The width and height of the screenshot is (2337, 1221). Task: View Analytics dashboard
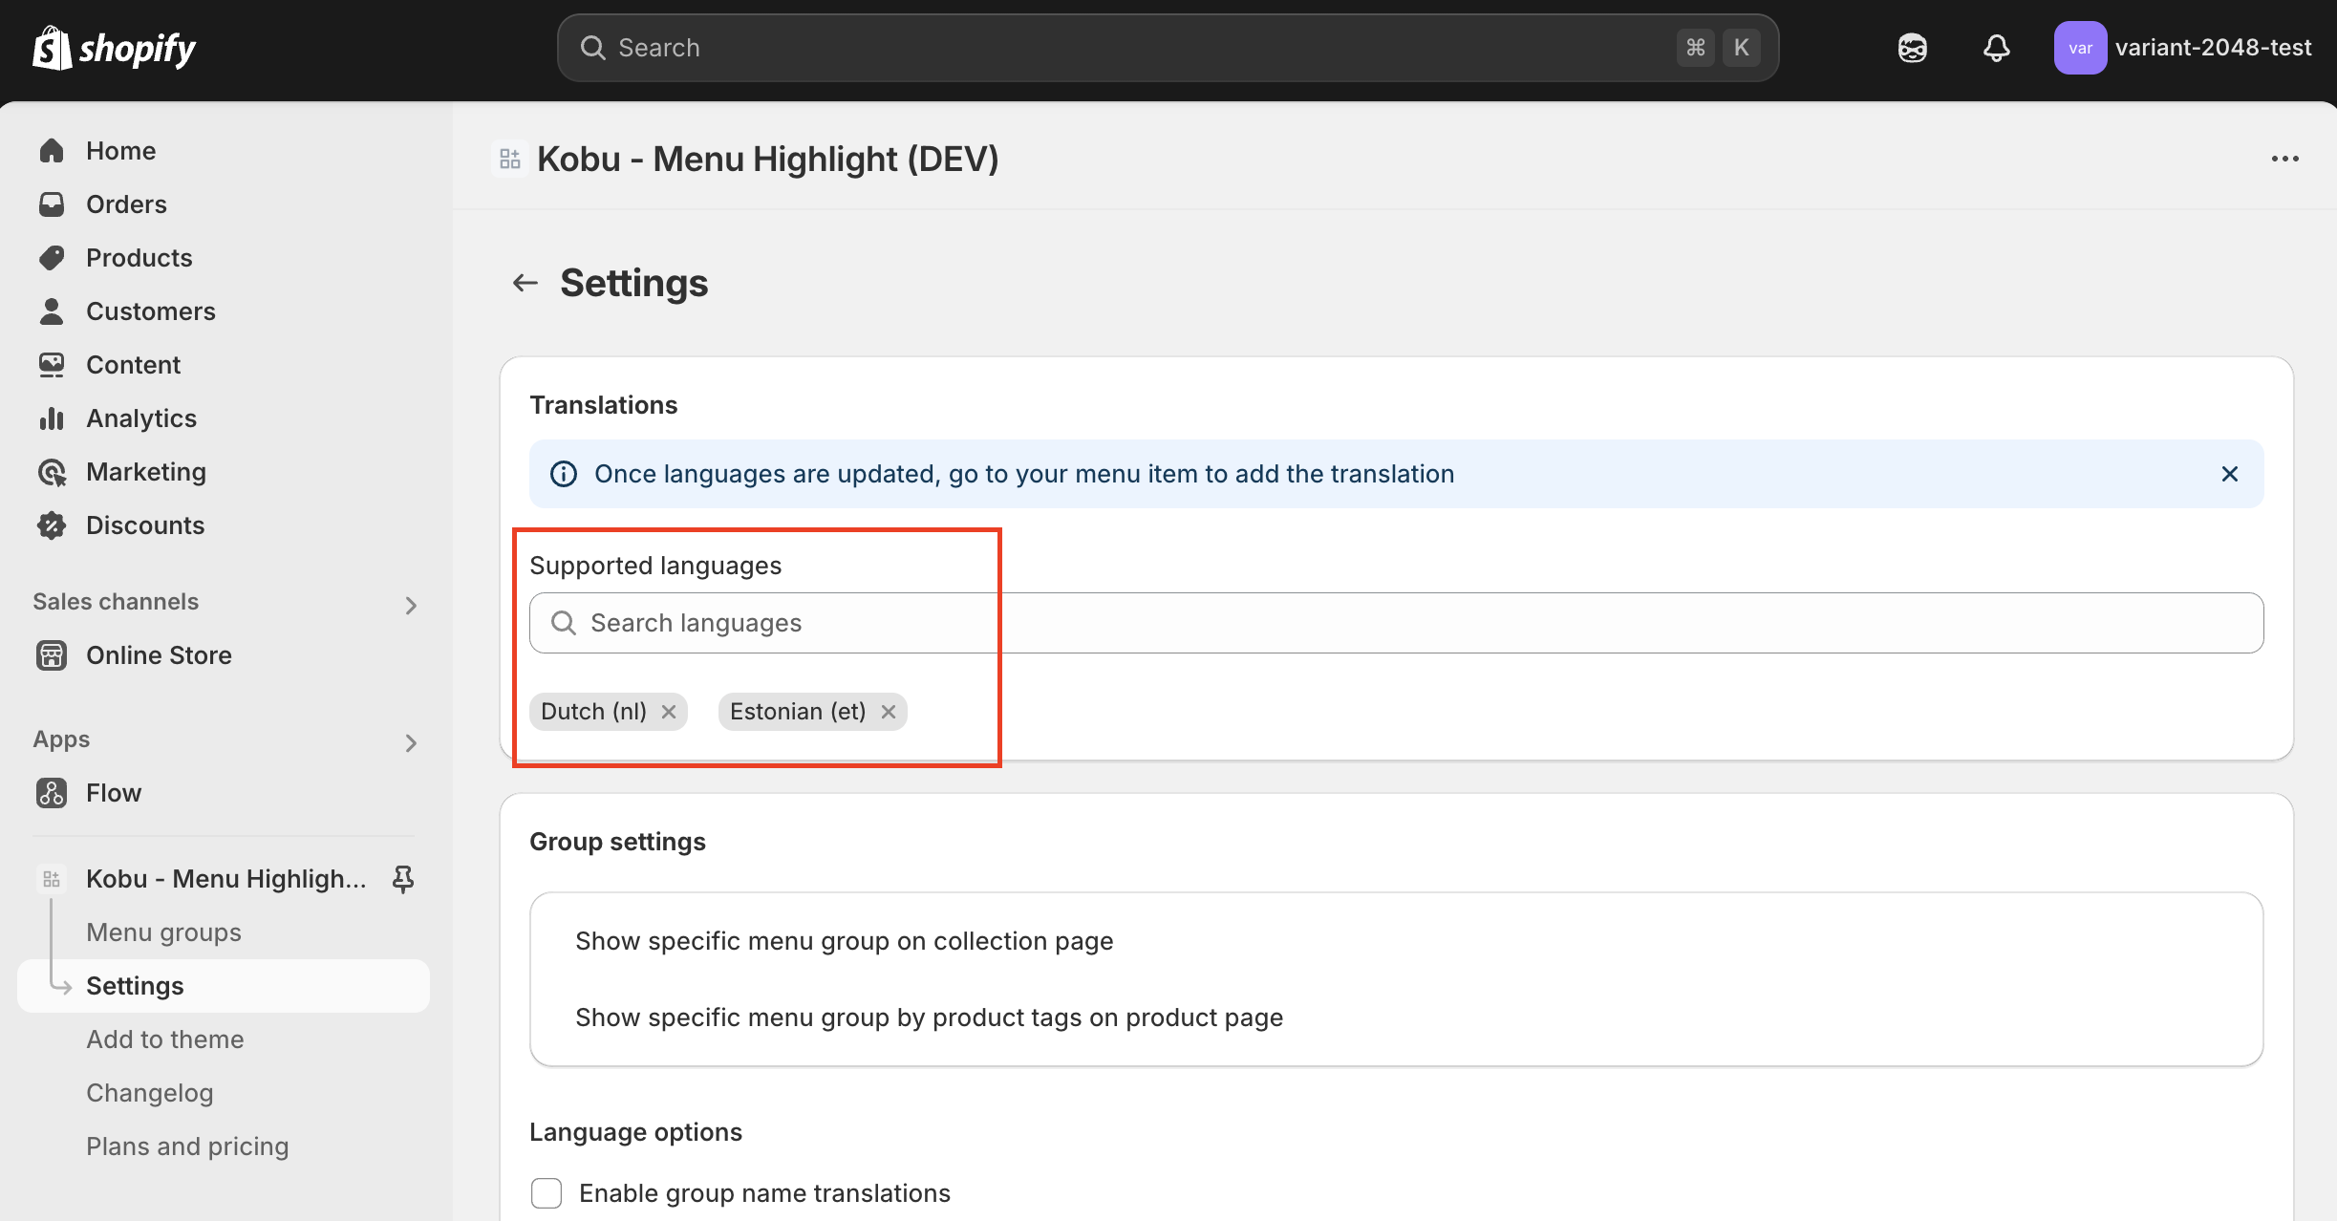[x=141, y=418]
